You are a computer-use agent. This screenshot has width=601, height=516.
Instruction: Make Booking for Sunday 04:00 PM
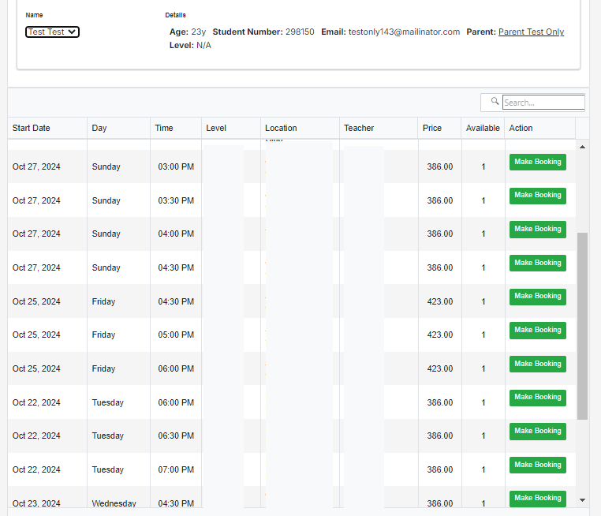[537, 230]
